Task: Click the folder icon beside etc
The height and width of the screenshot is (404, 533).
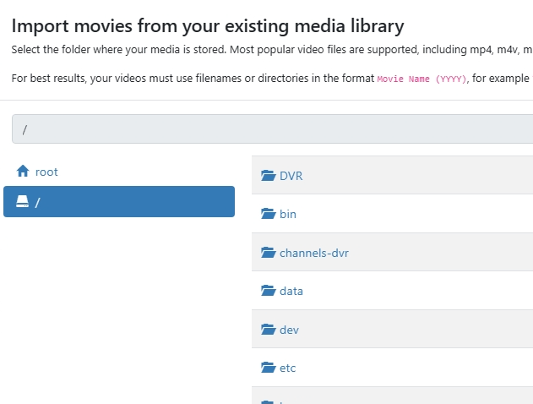Action: coord(269,368)
